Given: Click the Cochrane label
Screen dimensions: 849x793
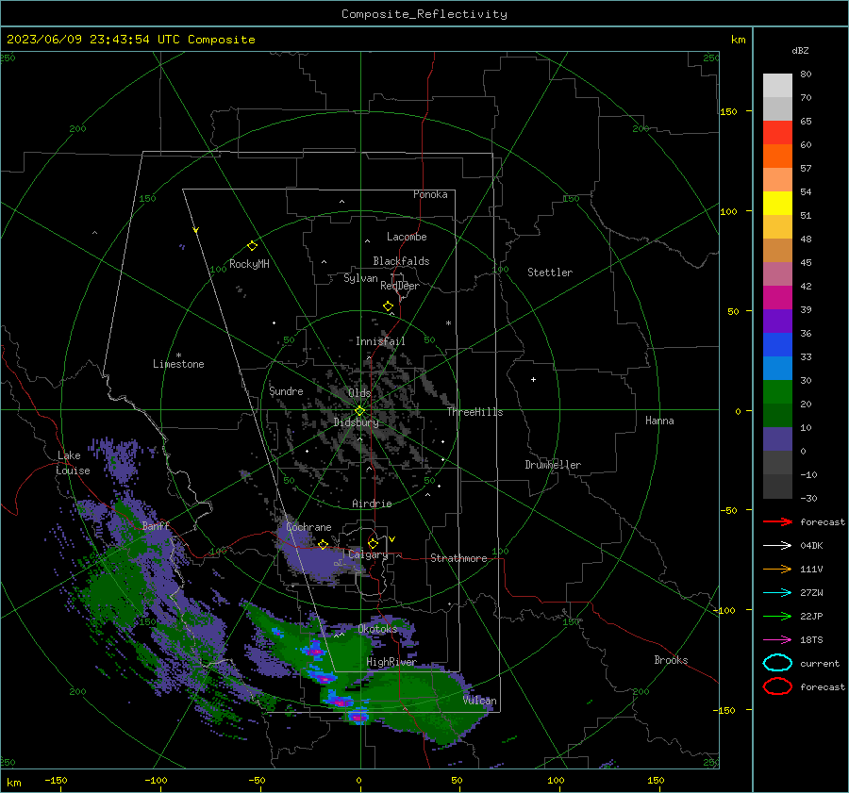Looking at the screenshot, I should click(x=308, y=527).
